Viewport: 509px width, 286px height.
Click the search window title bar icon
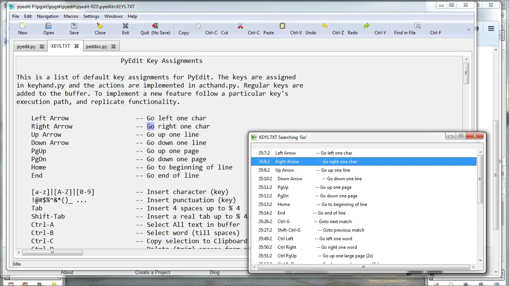(254, 137)
